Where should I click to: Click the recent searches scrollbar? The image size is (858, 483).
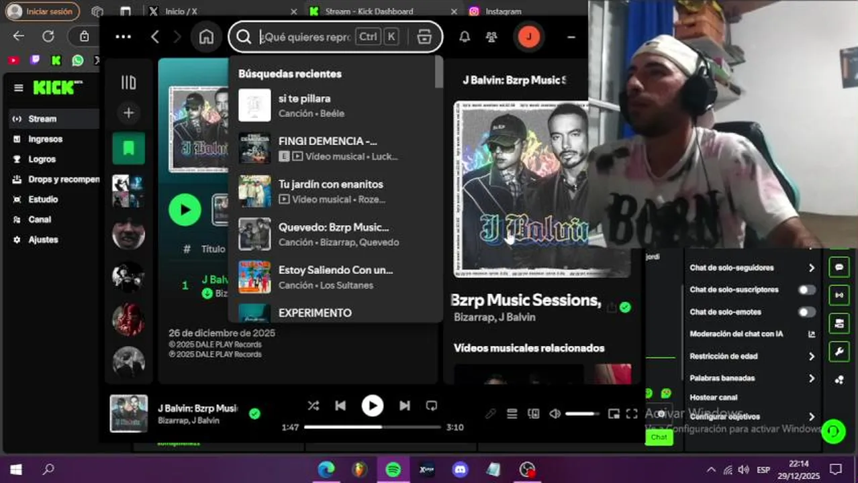pos(439,72)
